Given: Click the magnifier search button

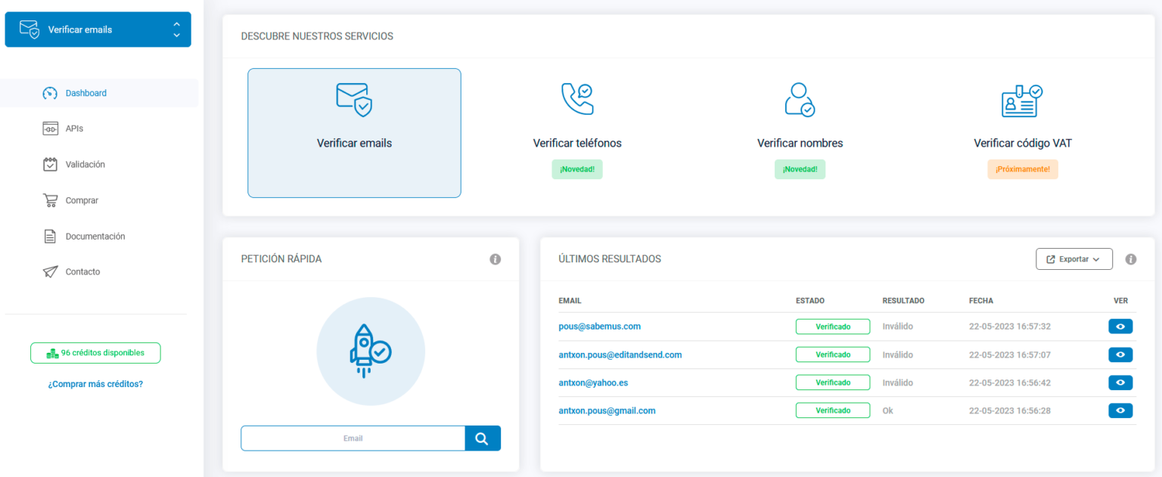Looking at the screenshot, I should (483, 438).
